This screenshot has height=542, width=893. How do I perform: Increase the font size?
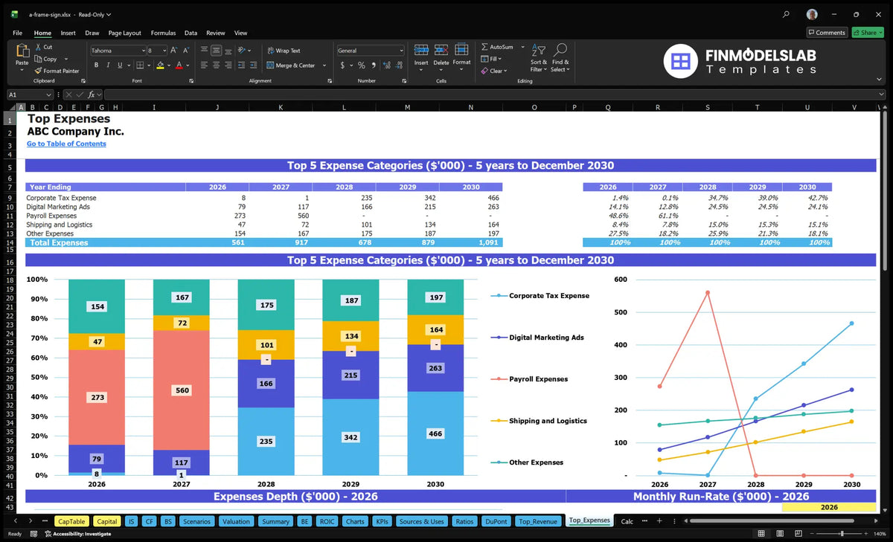pyautogui.click(x=174, y=51)
